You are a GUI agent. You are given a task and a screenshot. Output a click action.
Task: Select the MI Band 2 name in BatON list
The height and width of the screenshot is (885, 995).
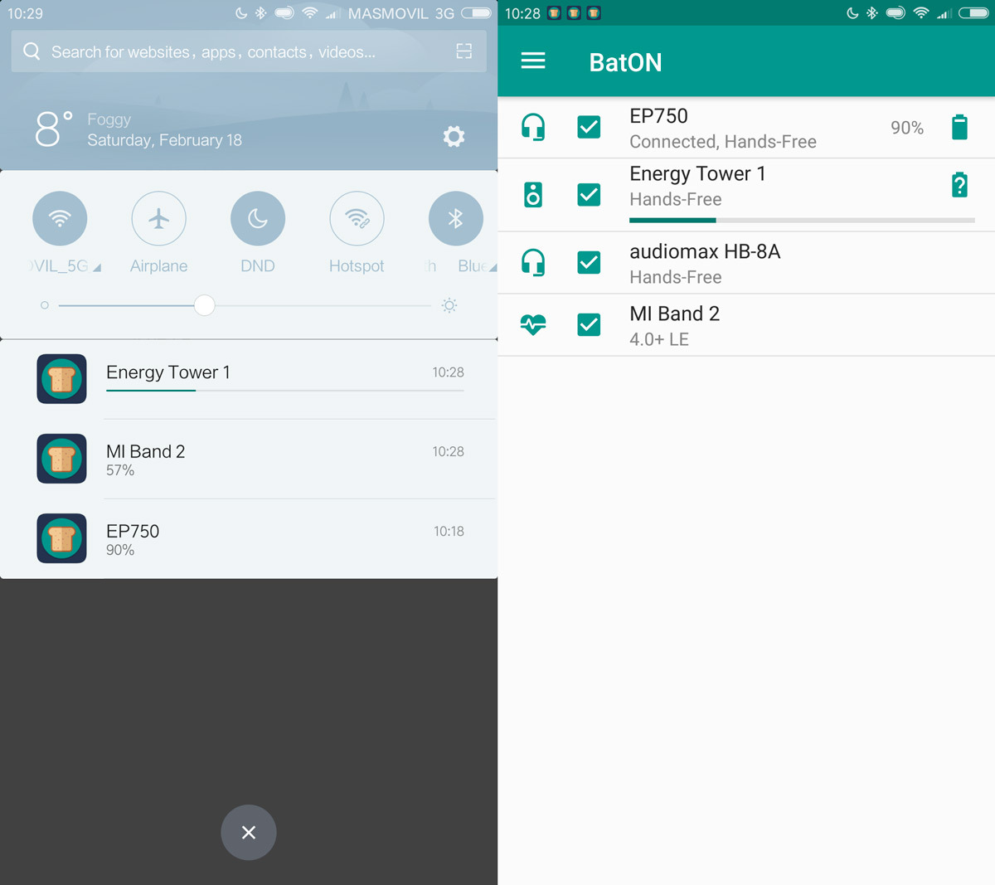[674, 314]
